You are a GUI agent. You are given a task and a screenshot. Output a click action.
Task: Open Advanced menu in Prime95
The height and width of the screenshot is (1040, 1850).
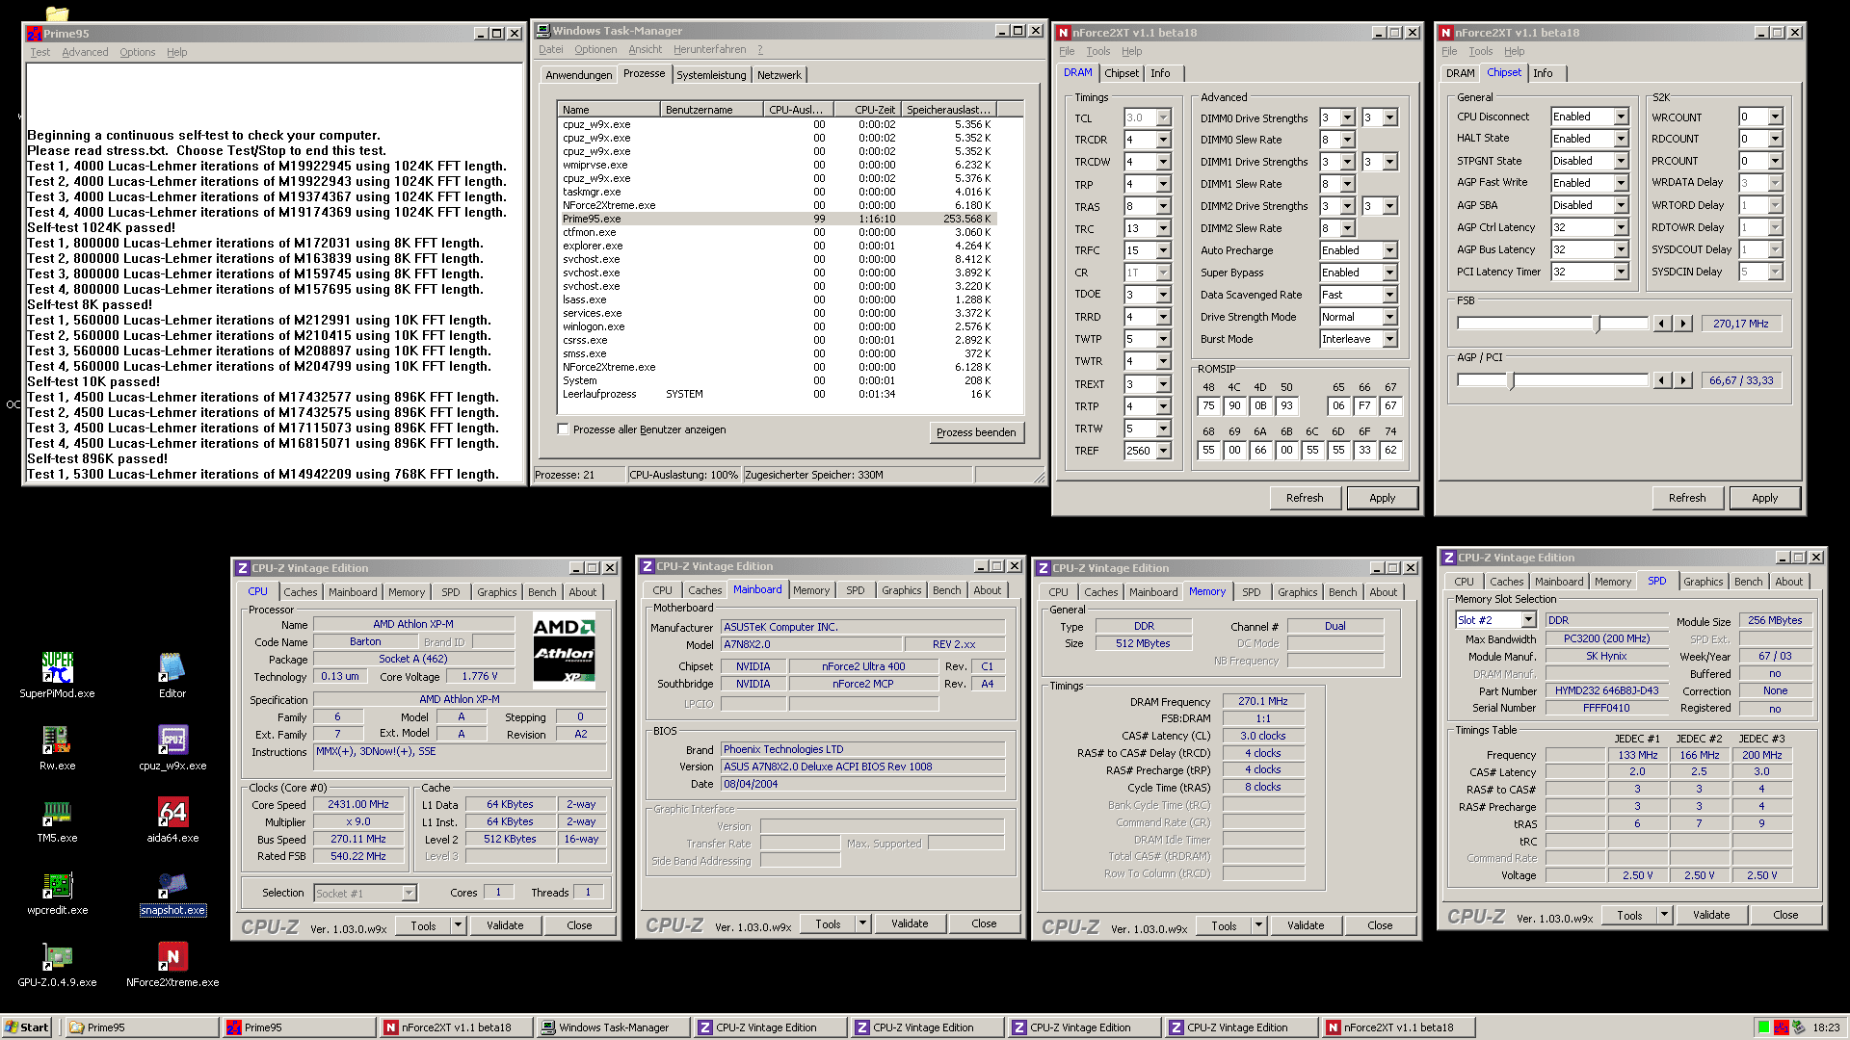click(85, 52)
